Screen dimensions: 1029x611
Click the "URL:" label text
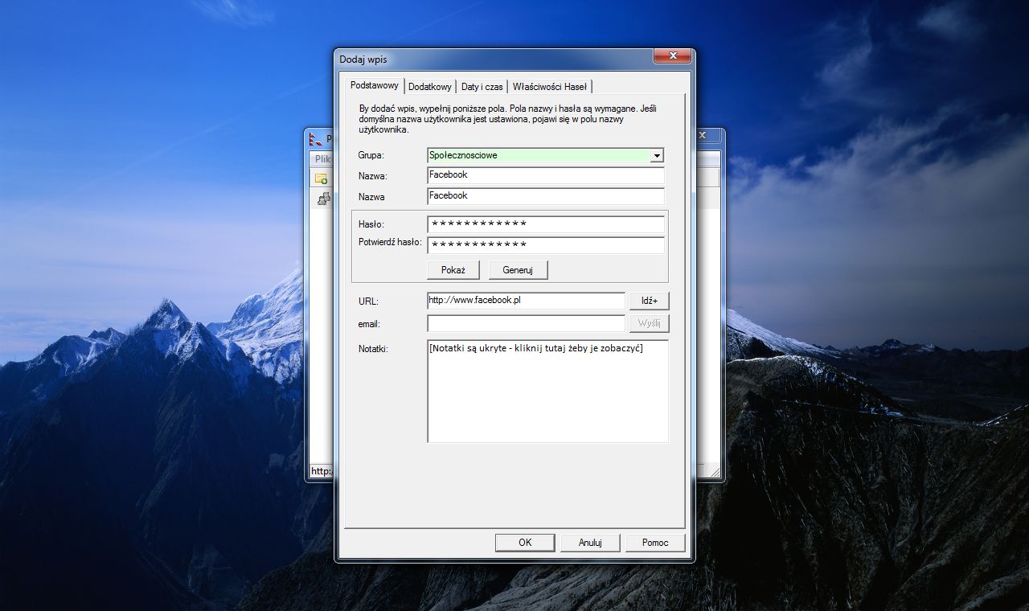click(x=368, y=301)
